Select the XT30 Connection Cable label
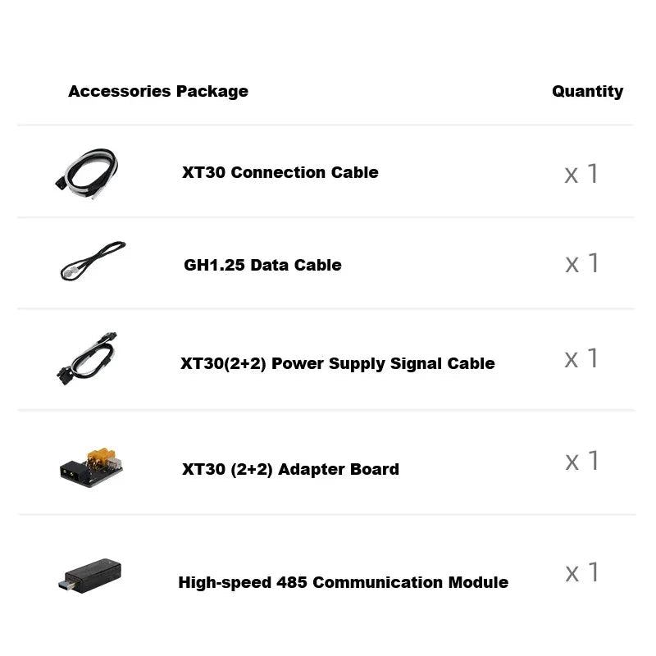This screenshot has height=656, width=656. pyautogui.click(x=280, y=172)
